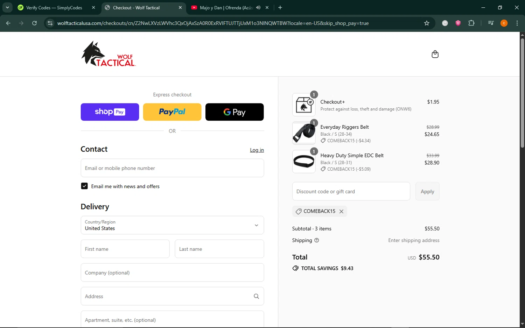This screenshot has height=328, width=525.
Task: Click the Everyday Riggers Belt $24.65 price
Action: tap(432, 134)
